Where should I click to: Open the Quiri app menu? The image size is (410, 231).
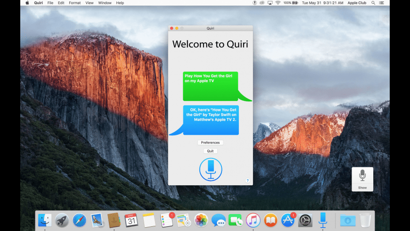point(39,3)
